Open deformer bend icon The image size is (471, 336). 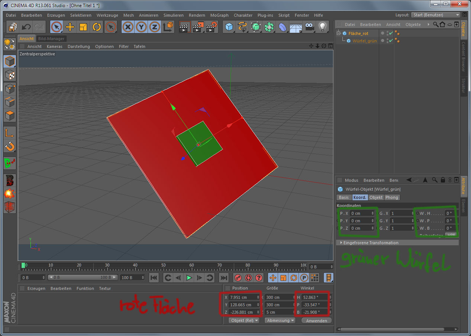[x=283, y=27]
